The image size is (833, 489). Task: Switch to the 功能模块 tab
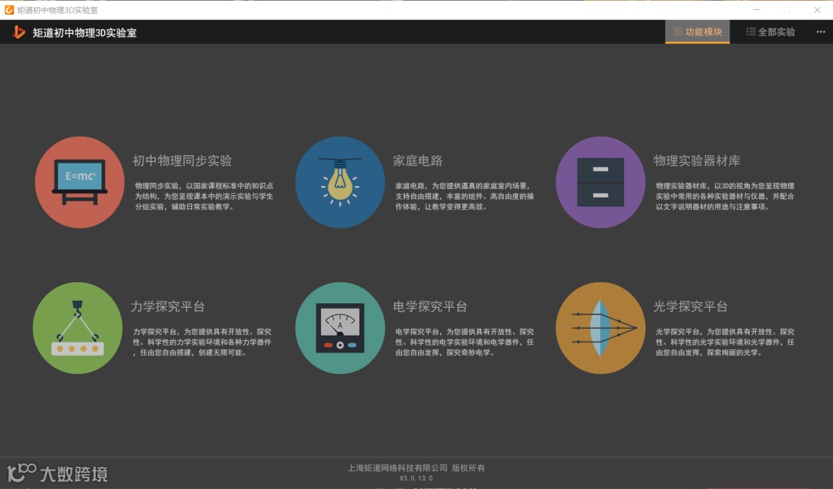click(x=697, y=32)
